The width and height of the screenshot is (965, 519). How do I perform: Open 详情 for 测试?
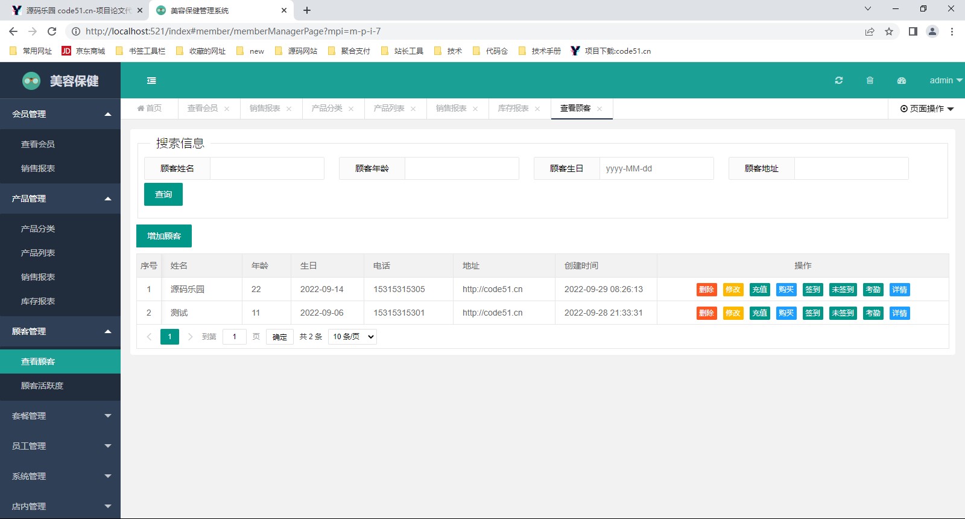click(899, 313)
